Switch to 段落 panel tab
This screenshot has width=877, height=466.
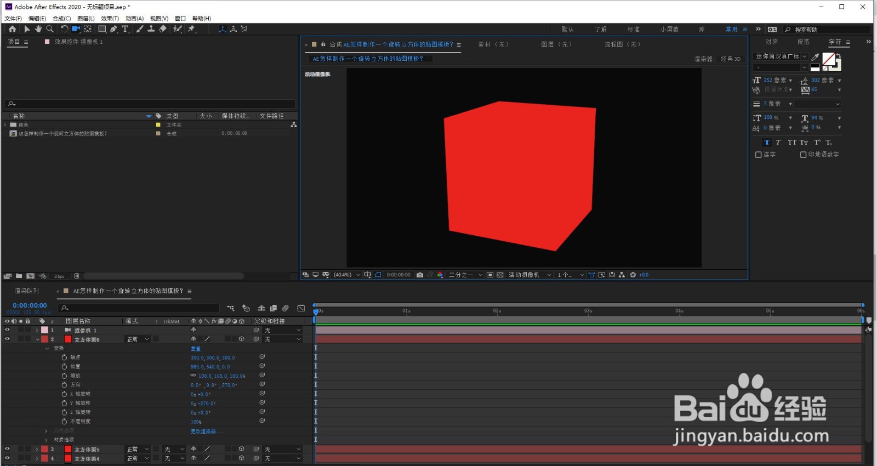click(x=804, y=42)
